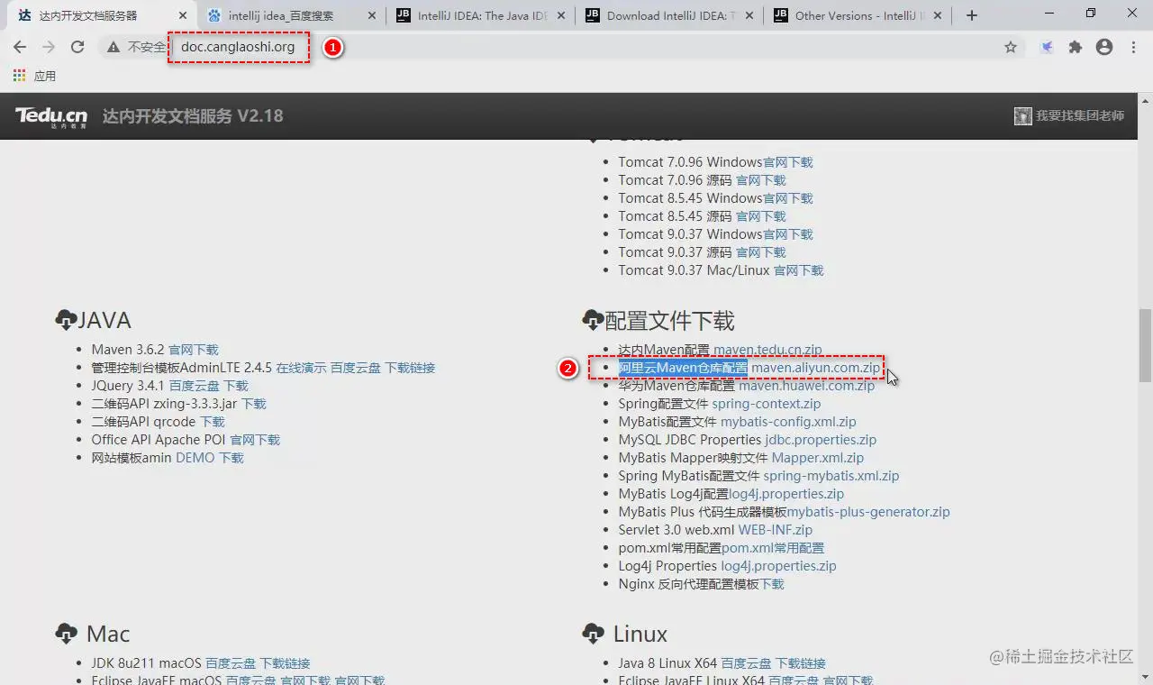Close the 达内开发文档服务器 tab
This screenshot has width=1153, height=685.
point(183,15)
